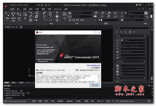Click the layer visibility eye icon in ribbon
The image size is (156, 106).
coord(96,13)
